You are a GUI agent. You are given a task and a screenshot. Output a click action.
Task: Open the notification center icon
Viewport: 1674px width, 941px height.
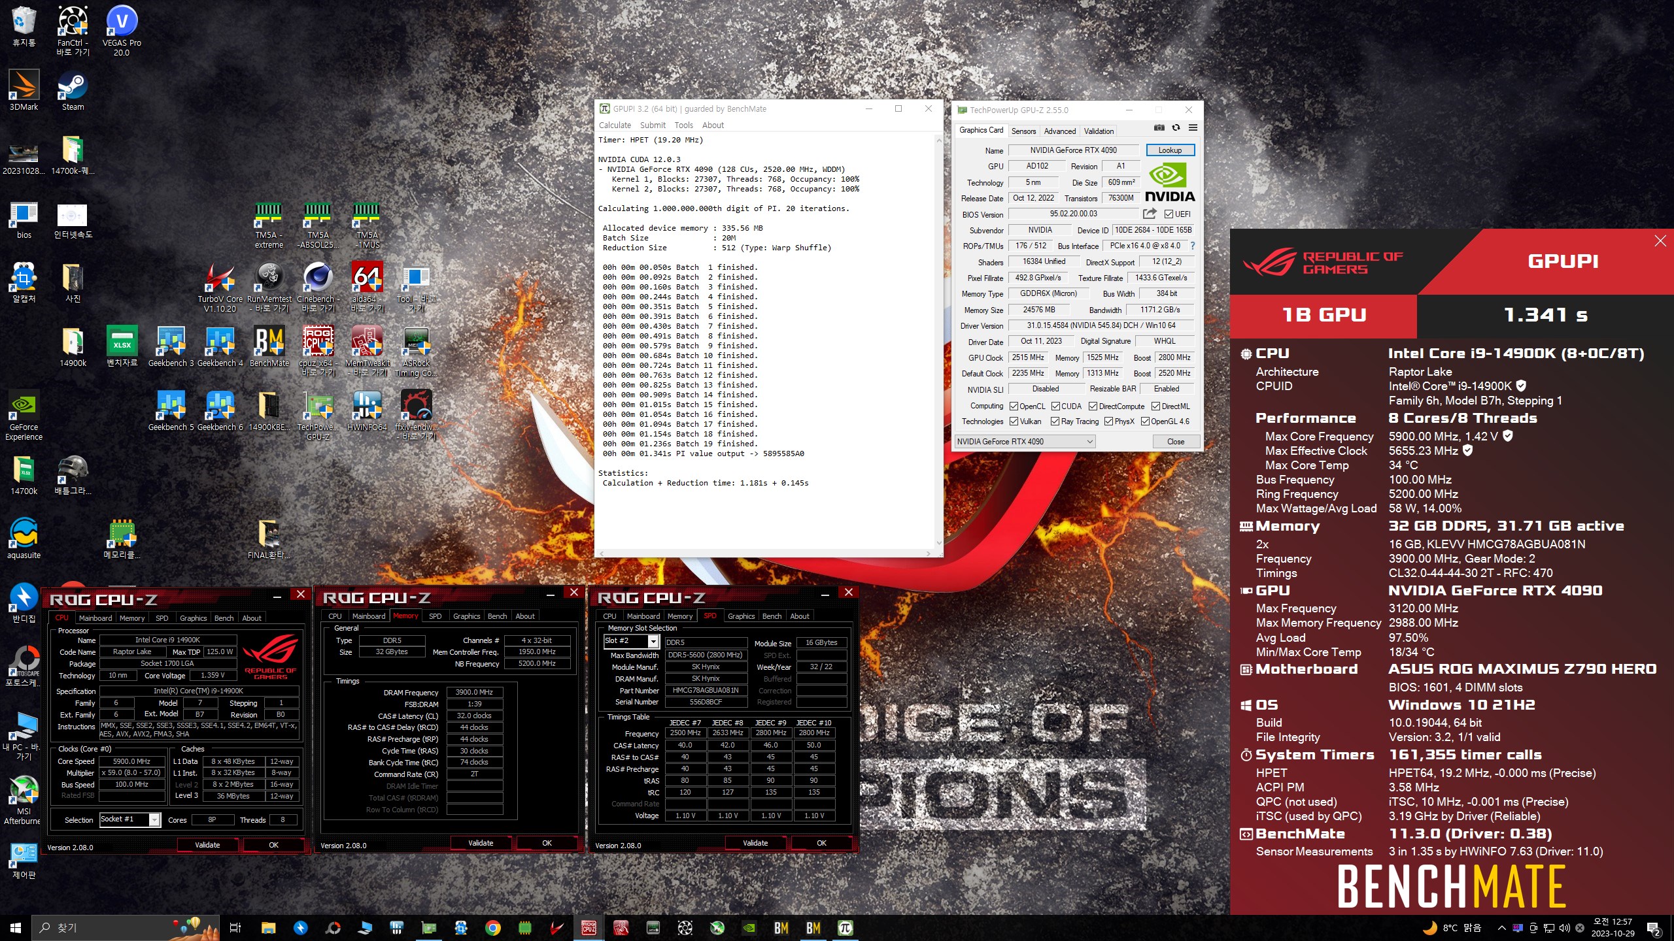[1654, 929]
